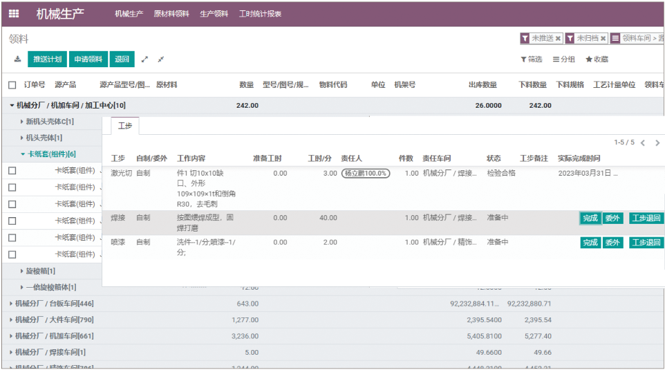The image size is (665, 370).
Task: Click the 推送计划 button
Action: (46, 59)
